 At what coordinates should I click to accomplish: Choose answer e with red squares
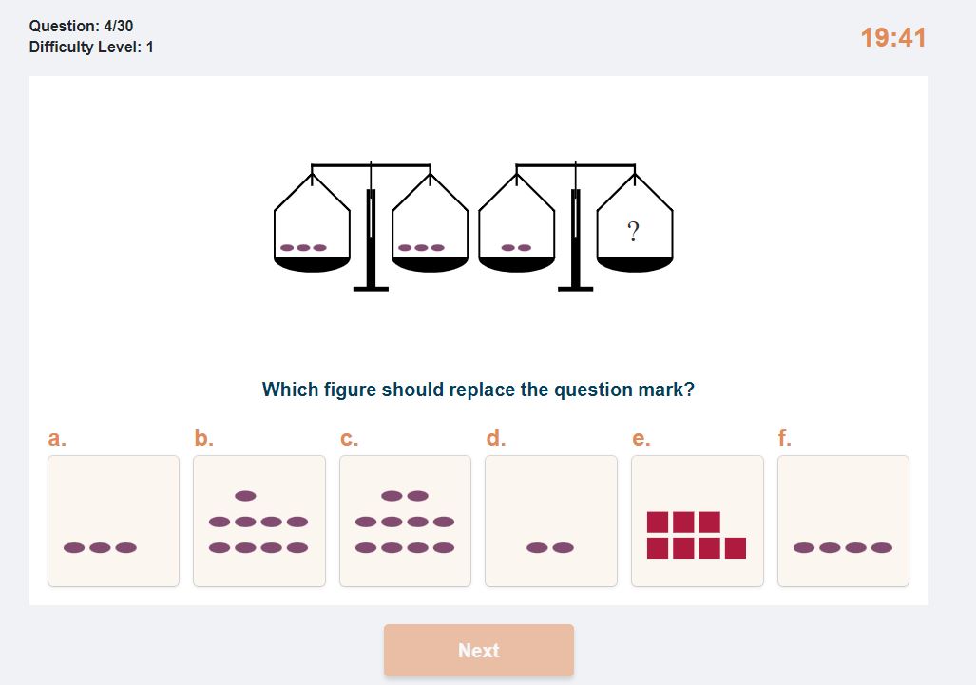coord(698,521)
